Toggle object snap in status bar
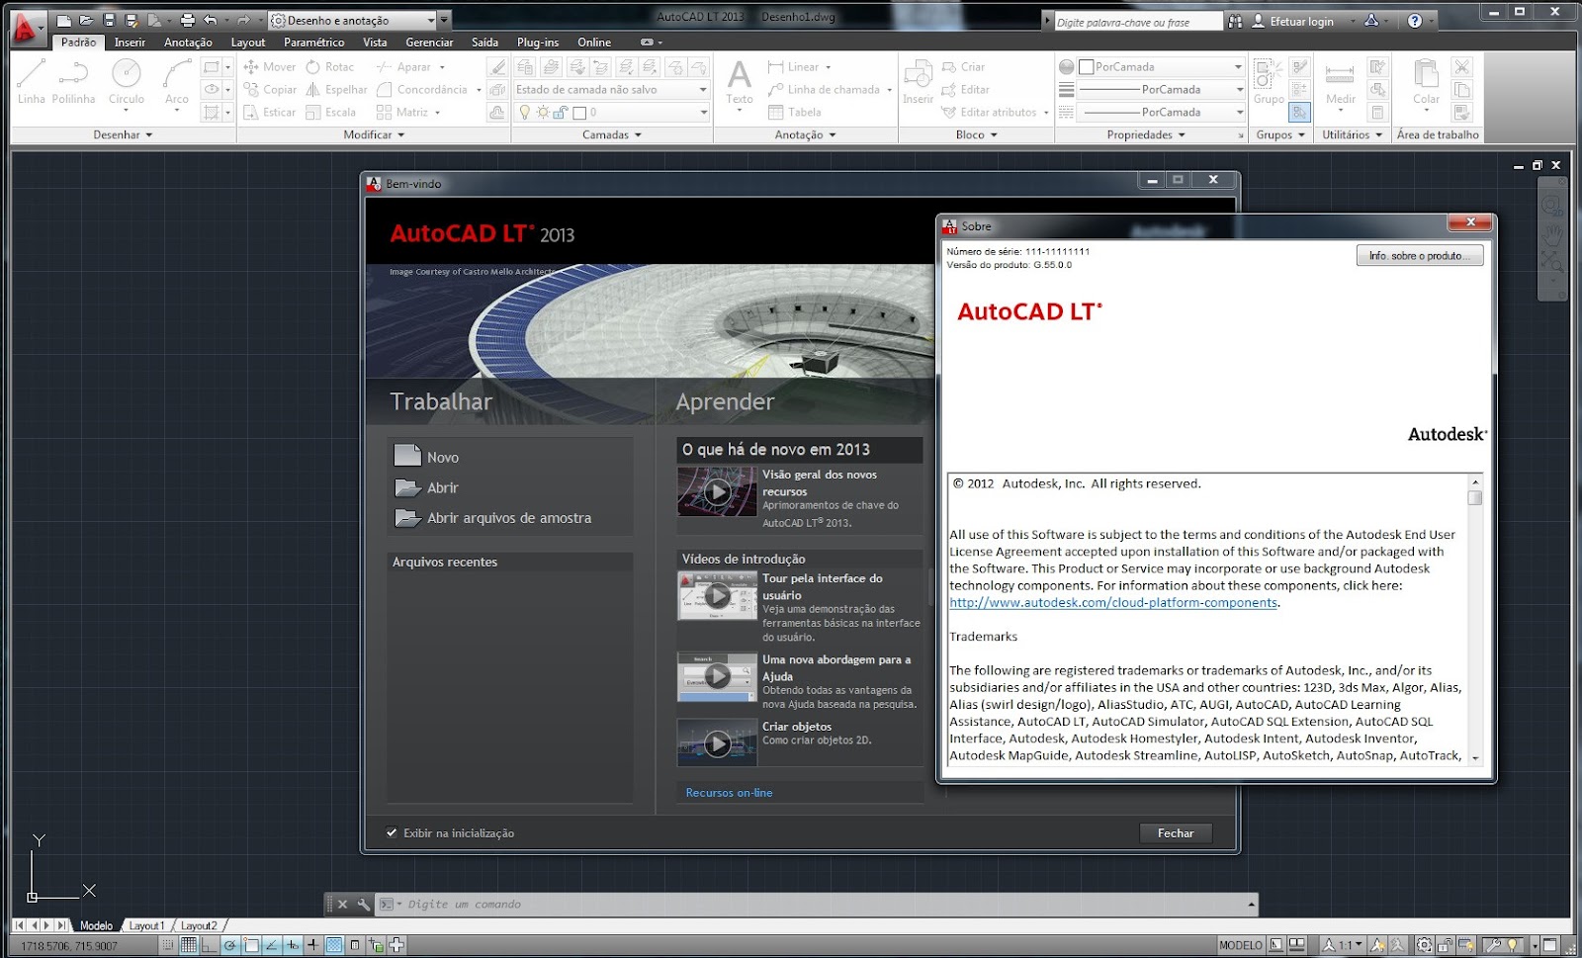Image resolution: width=1582 pixels, height=958 pixels. point(251,945)
